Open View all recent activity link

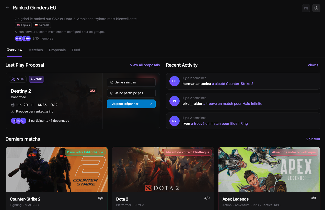coord(314,65)
